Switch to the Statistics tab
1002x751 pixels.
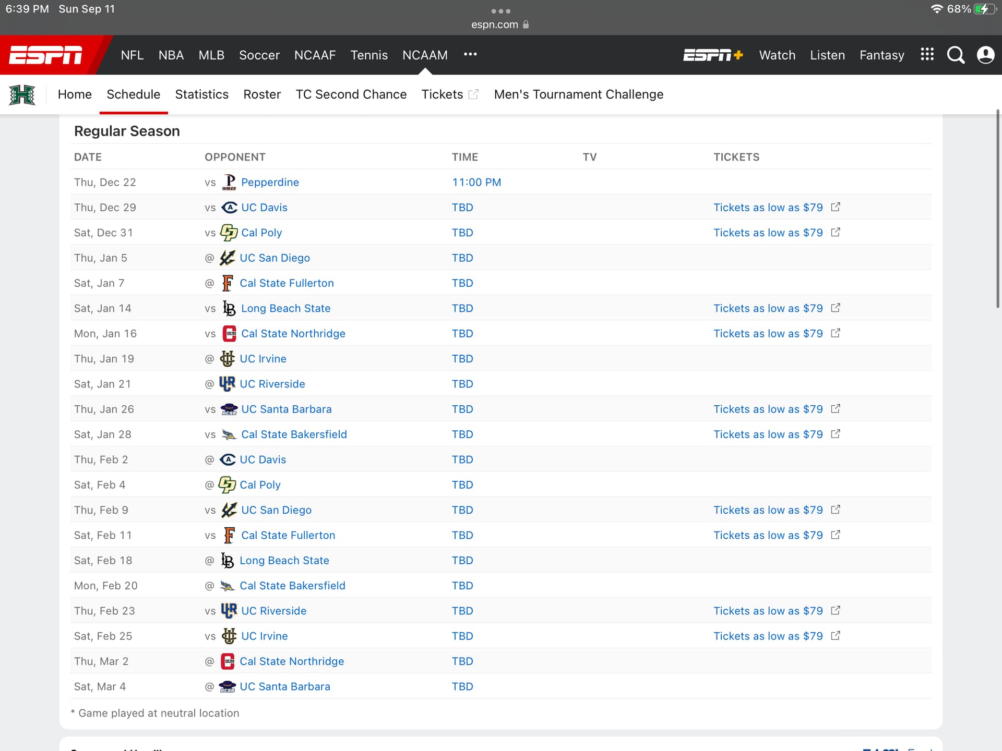pos(201,94)
